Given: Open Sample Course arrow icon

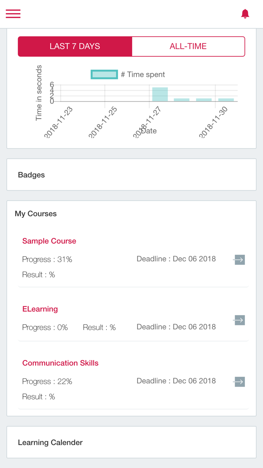Looking at the screenshot, I should tap(239, 260).
